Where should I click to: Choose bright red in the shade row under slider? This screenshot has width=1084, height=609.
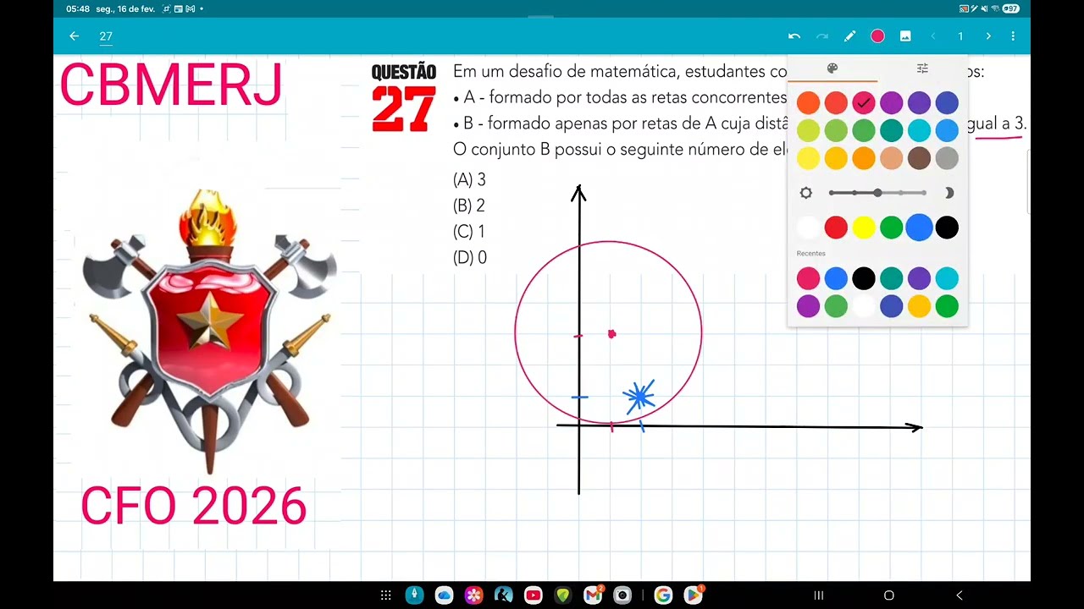click(x=836, y=228)
